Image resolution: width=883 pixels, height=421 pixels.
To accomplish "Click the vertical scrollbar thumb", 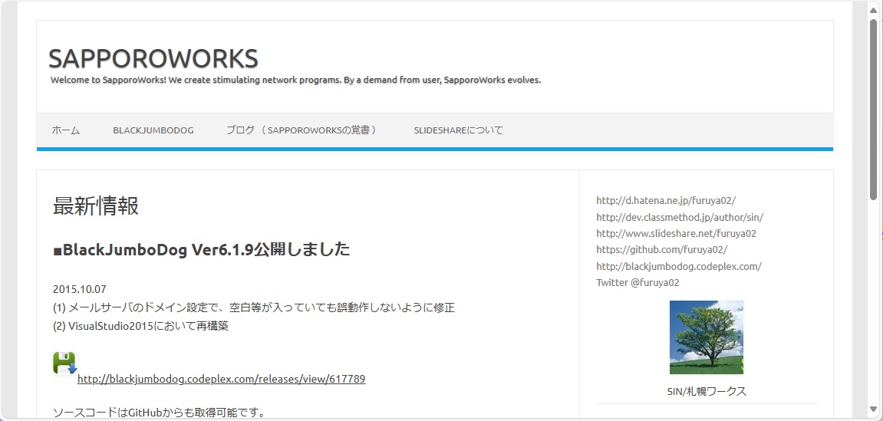I will [874, 109].
